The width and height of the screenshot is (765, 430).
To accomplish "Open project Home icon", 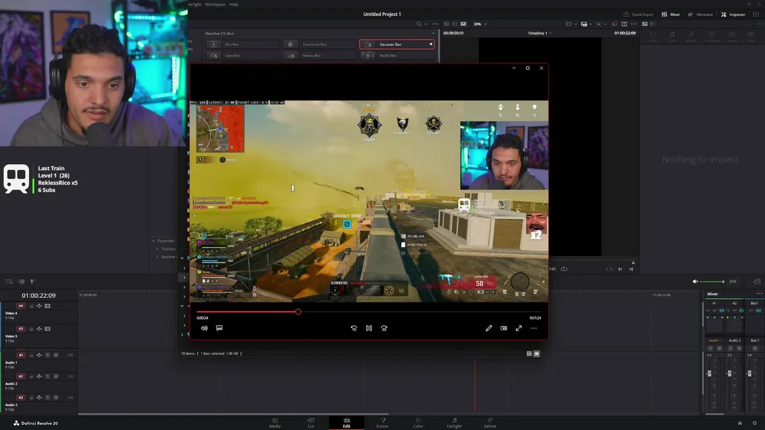I will 740,423.
